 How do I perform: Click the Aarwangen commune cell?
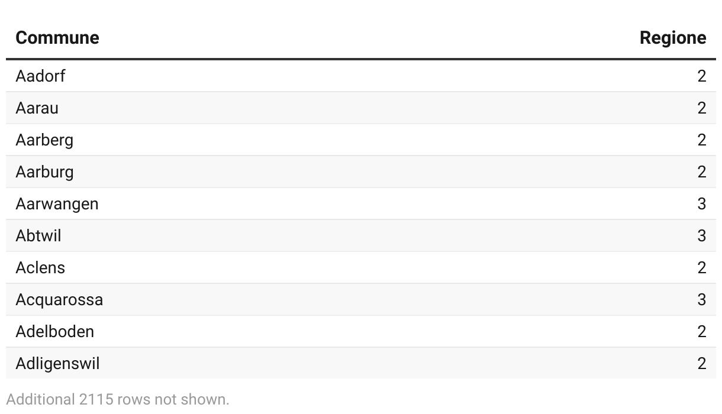pos(57,204)
